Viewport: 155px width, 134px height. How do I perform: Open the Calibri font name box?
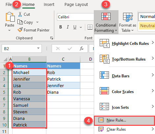pos(75,17)
